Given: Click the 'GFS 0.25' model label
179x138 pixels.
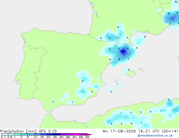Looking at the screenshot, I should 48,131.
